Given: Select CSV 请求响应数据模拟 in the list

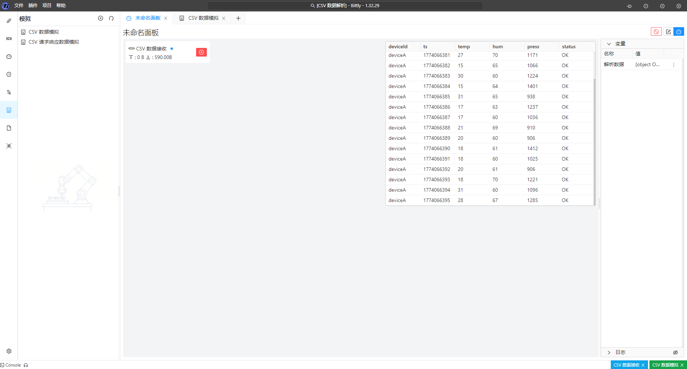Looking at the screenshot, I should [x=54, y=42].
